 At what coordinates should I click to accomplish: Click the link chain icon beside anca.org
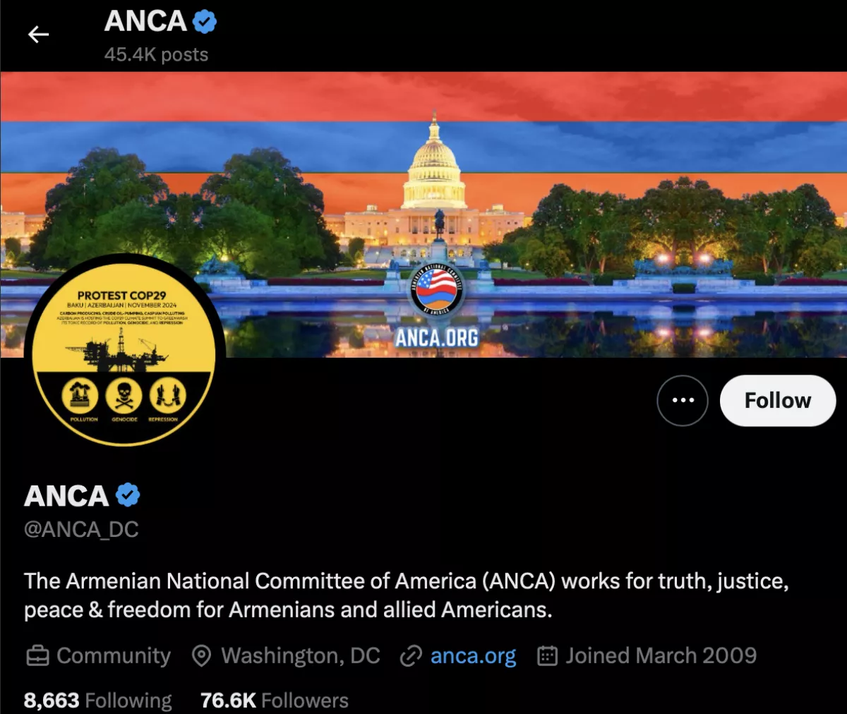[411, 656]
